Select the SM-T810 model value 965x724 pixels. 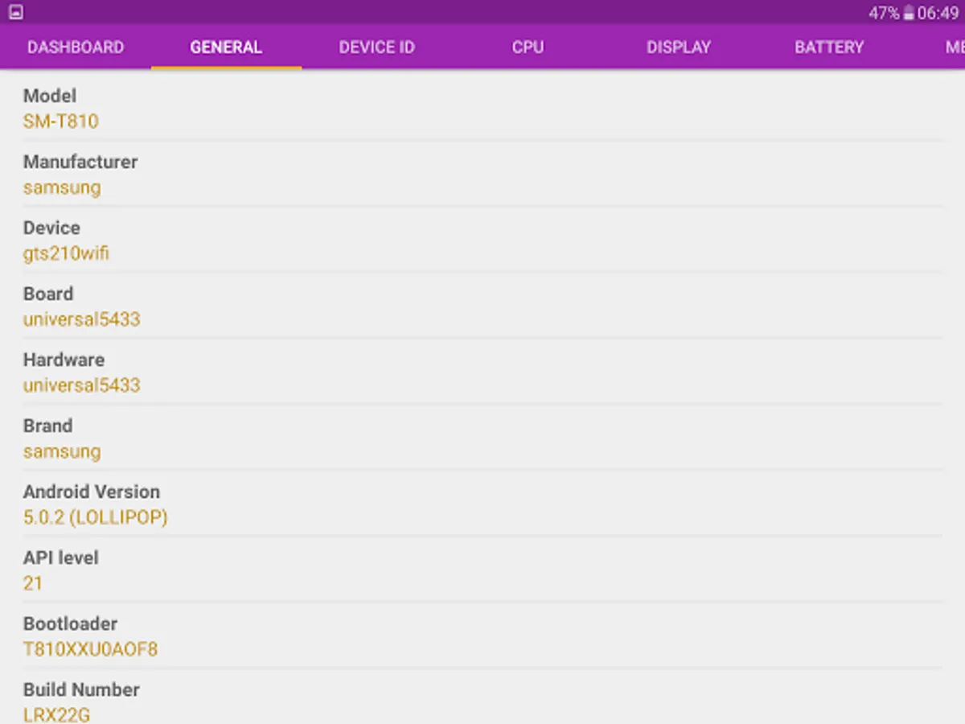coord(61,121)
